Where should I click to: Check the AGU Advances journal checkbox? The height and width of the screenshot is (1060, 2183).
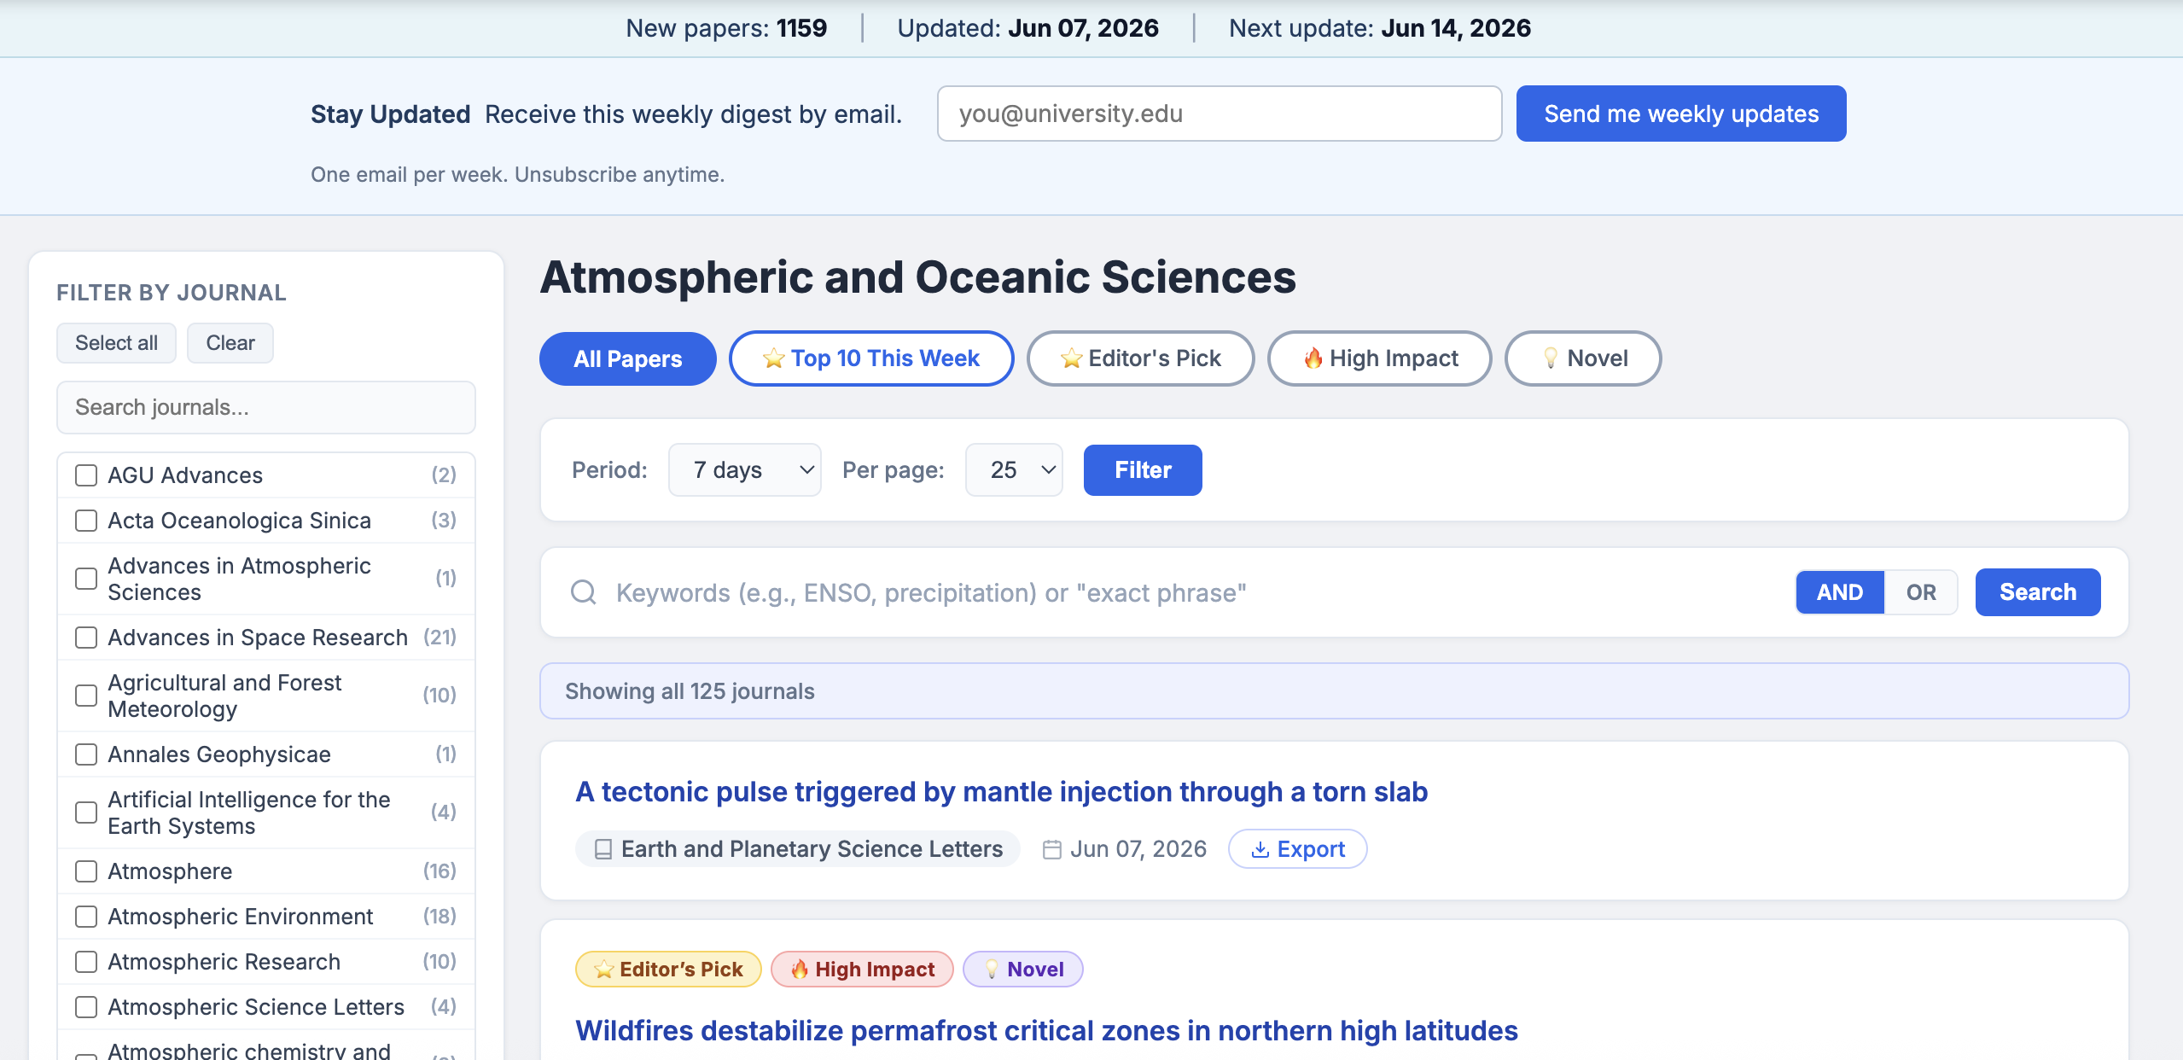coord(86,475)
